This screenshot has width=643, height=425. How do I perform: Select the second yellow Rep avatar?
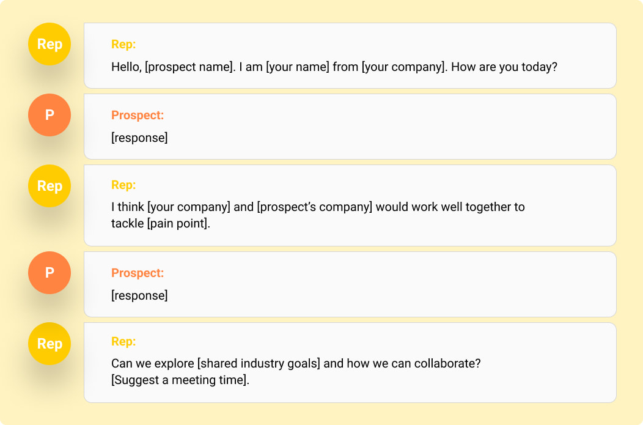pos(50,186)
